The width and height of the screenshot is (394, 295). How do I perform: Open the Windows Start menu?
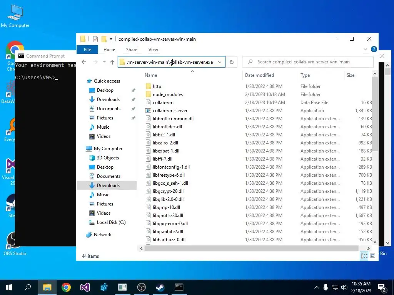(x=9, y=287)
